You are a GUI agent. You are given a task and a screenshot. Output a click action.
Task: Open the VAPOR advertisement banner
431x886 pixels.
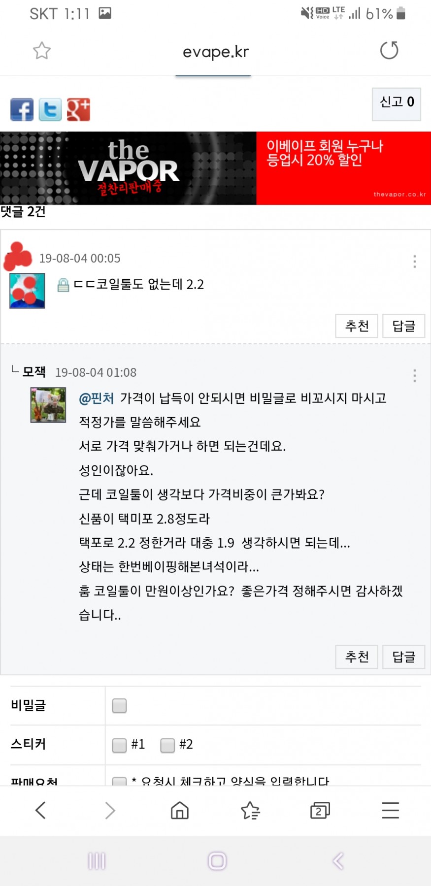(215, 168)
